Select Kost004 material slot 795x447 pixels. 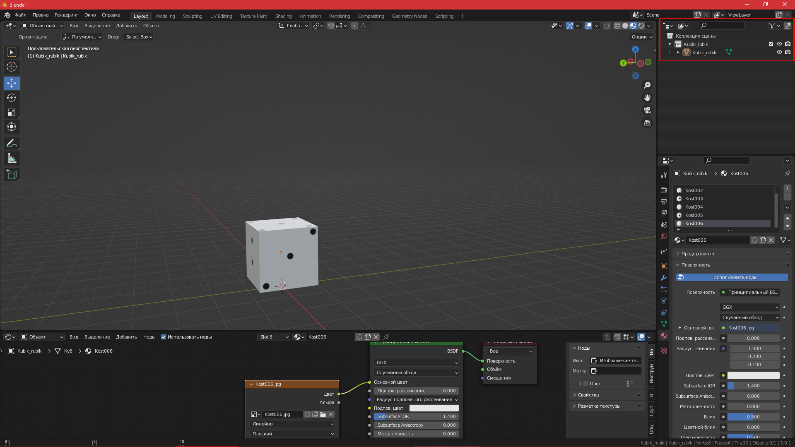[x=694, y=207]
